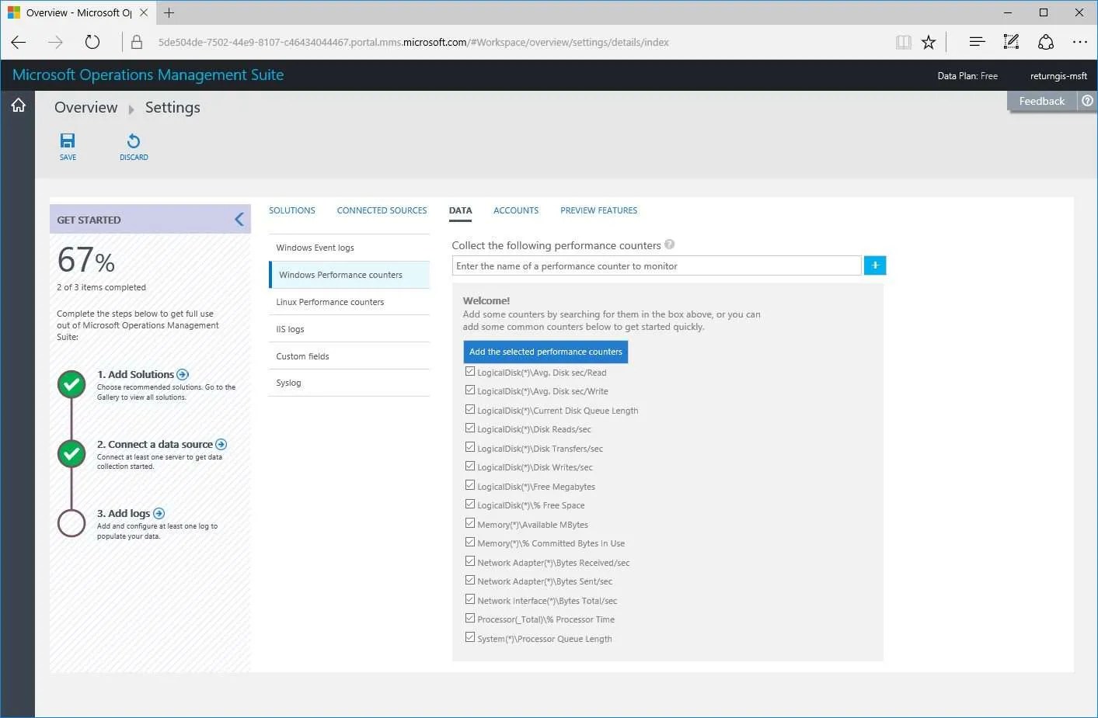Image resolution: width=1098 pixels, height=718 pixels.
Task: Click the Save disk icon
Action: 68,140
